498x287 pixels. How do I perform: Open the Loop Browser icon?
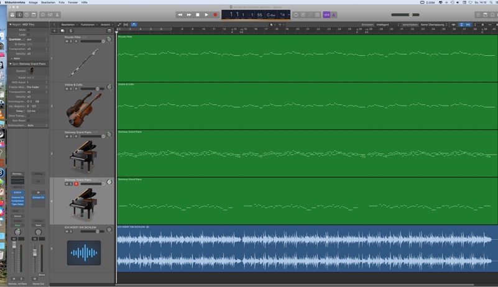tap(492, 15)
